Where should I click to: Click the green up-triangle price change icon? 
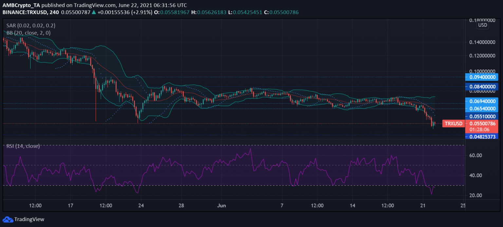pos(93,12)
